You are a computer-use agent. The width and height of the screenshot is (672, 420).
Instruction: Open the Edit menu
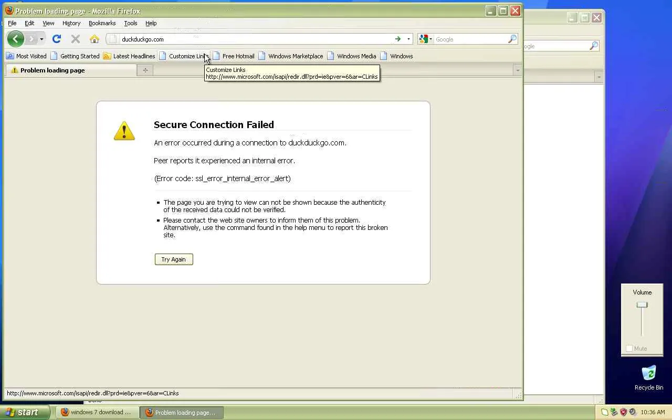(29, 23)
